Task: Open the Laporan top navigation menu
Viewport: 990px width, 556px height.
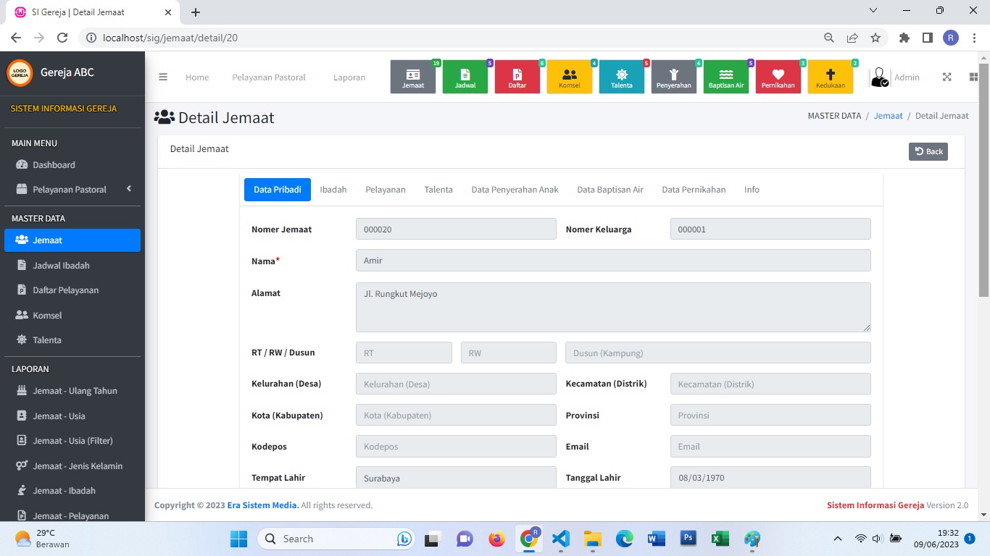Action: [x=349, y=77]
